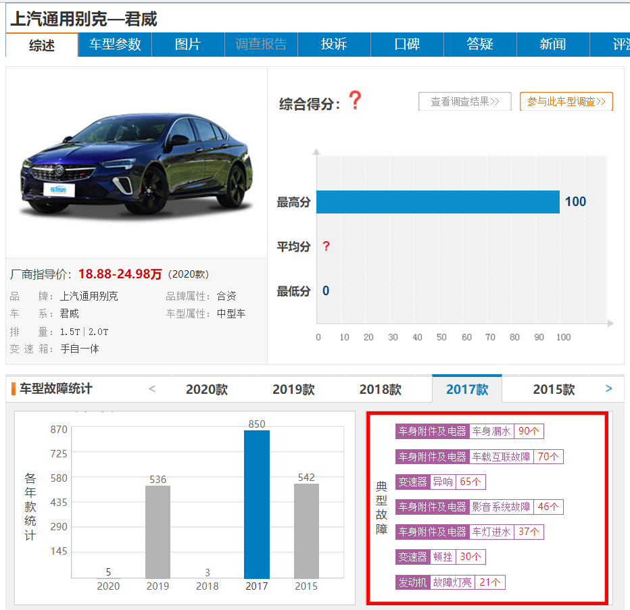Viewport: 630px width, 610px height.
Task: Click the 2015 bar showing 542
Action: (306, 531)
